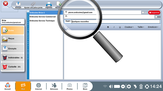Add an attachment with the paperclip icon
Image resolution: width=163 pixels, height=91 pixels.
pyautogui.click(x=33, y=4)
